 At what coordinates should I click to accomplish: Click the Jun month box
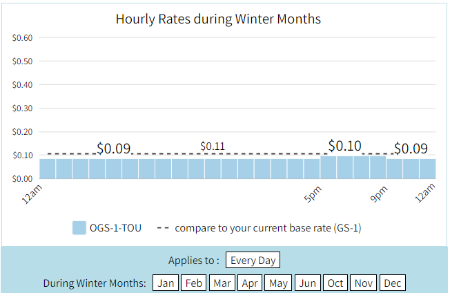308,283
